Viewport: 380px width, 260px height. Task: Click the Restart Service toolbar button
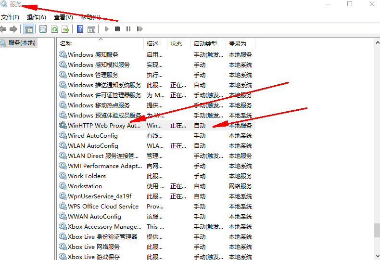click(x=139, y=29)
